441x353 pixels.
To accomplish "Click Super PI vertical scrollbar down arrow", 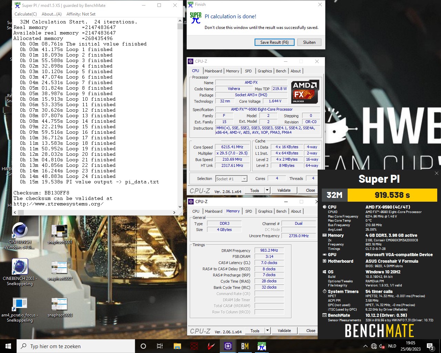I will (x=180, y=207).
